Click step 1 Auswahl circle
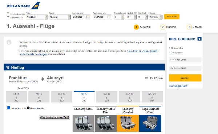Viewport: 218px width, 134px height. 136,27
